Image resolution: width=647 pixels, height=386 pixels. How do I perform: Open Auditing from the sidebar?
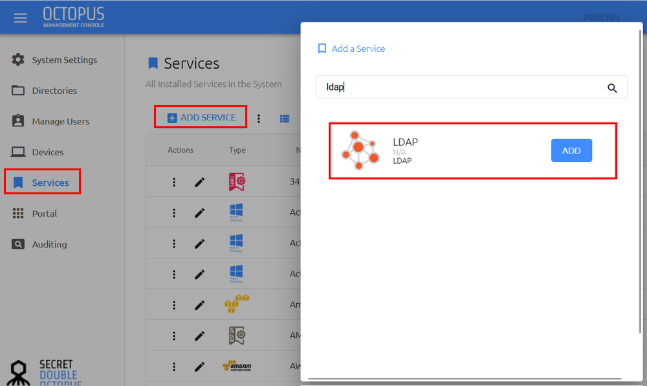point(39,244)
